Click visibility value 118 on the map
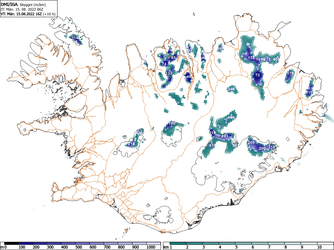 pyautogui.click(x=212, y=133)
